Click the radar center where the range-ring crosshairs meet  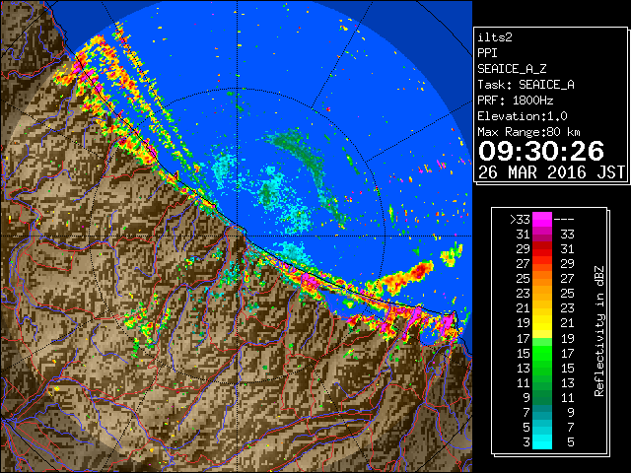click(x=237, y=236)
